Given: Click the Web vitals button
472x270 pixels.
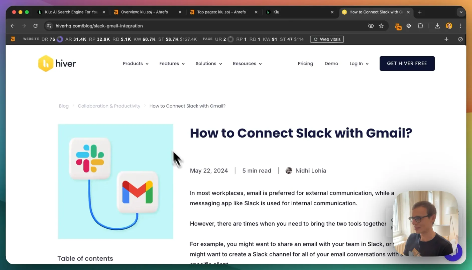Looking at the screenshot, I should pos(327,39).
